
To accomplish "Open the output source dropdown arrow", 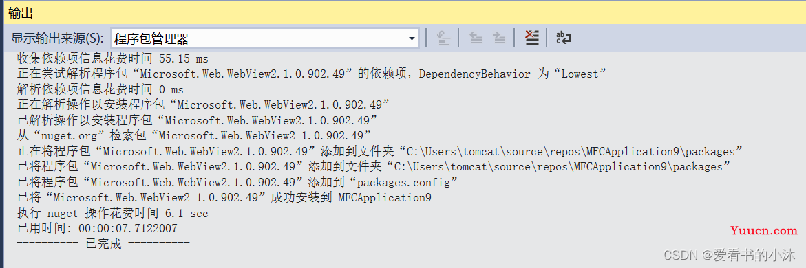I will [x=411, y=38].
